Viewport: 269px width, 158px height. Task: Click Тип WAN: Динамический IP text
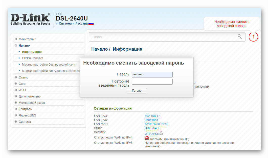coord(169,139)
